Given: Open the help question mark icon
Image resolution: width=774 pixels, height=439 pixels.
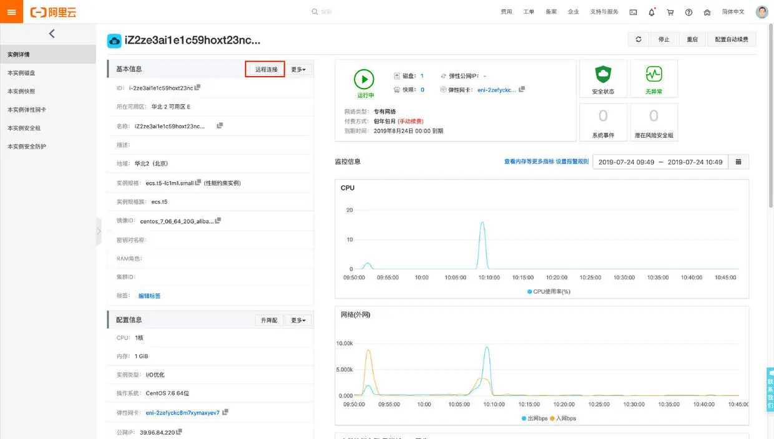Looking at the screenshot, I should point(688,12).
